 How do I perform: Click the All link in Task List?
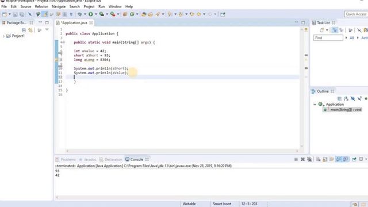pos(351,38)
